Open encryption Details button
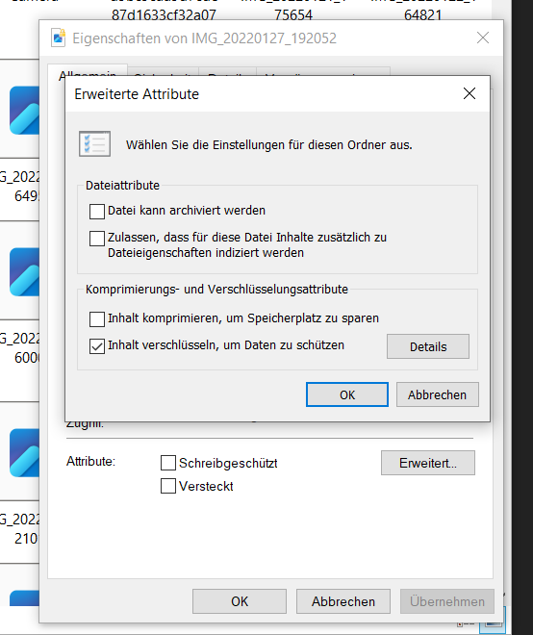This screenshot has height=635, width=533. (428, 346)
